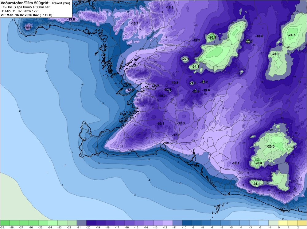
Task: Click the -20.1 temperature label
Action: (x=160, y=123)
